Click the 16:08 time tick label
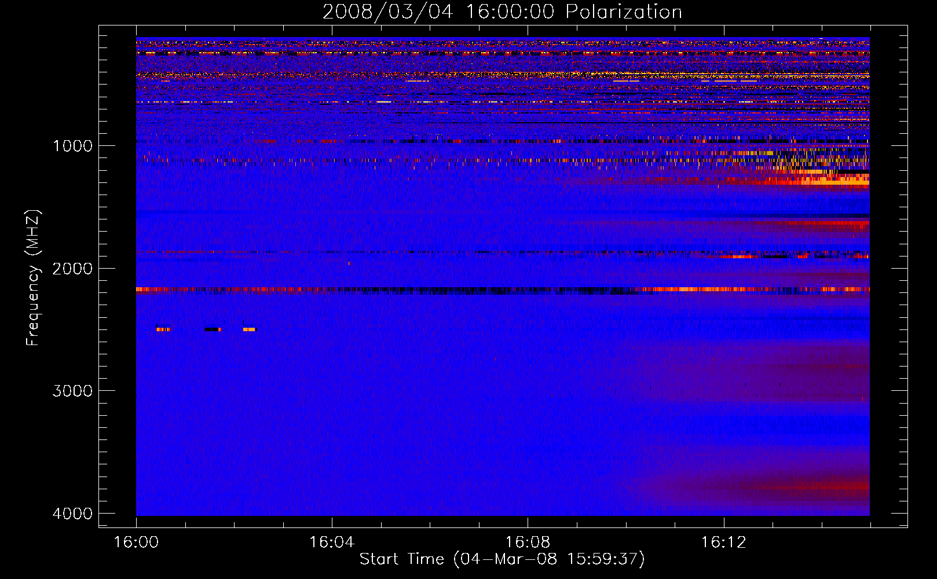 (528, 543)
